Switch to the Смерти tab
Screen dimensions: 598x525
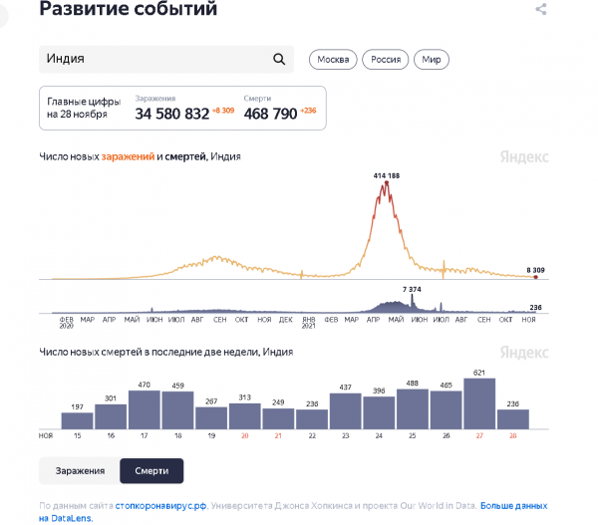(151, 471)
